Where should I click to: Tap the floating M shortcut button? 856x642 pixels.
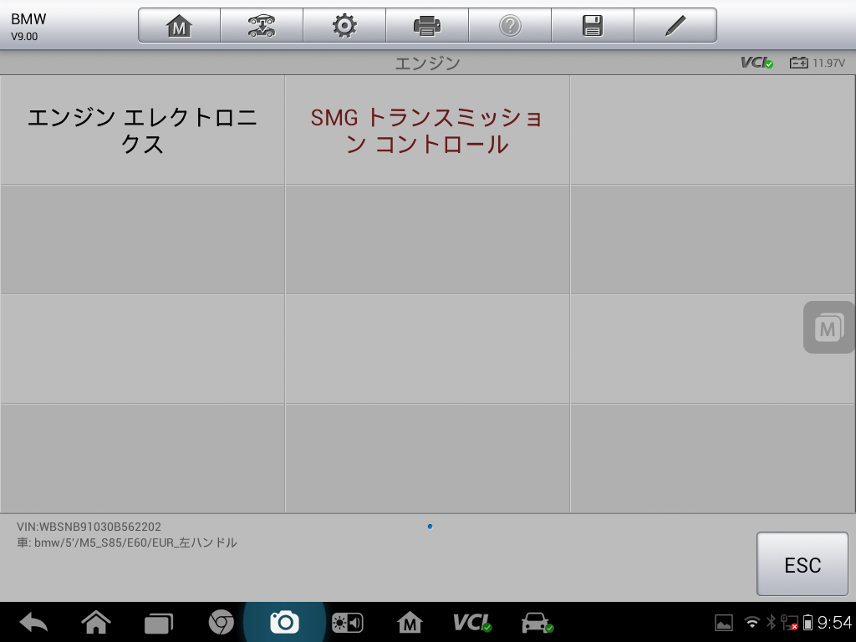(x=828, y=327)
